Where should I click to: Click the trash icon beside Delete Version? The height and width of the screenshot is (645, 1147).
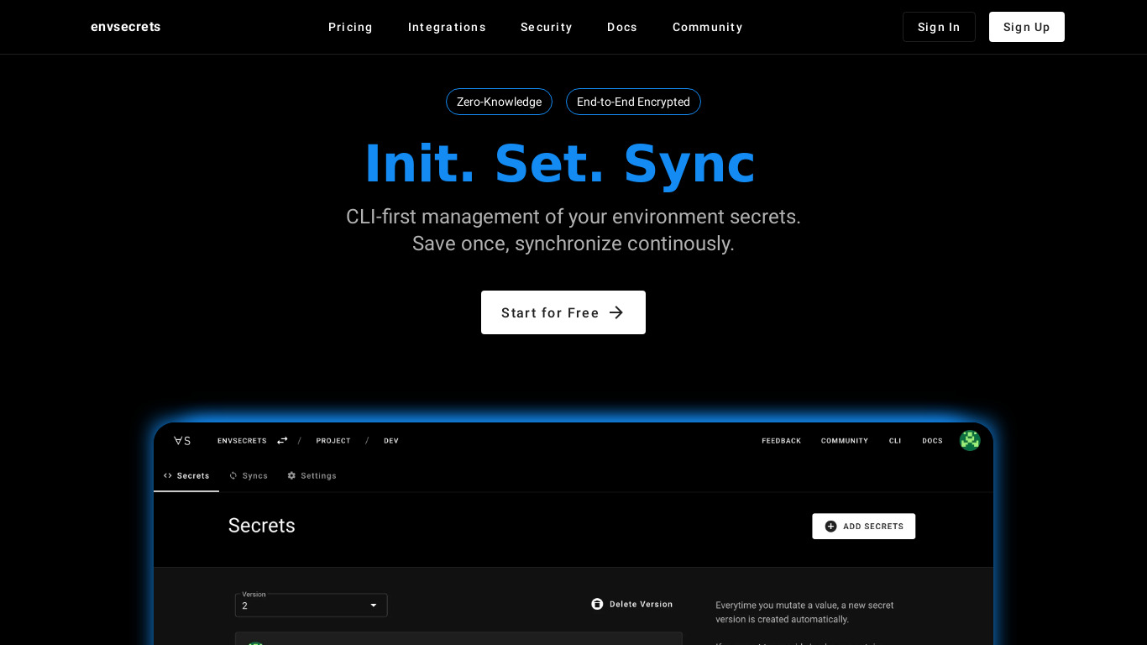tap(597, 604)
